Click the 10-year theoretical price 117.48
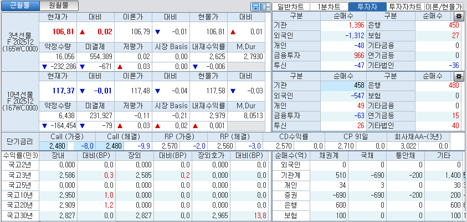This screenshot has height=222, width=467. (x=140, y=91)
